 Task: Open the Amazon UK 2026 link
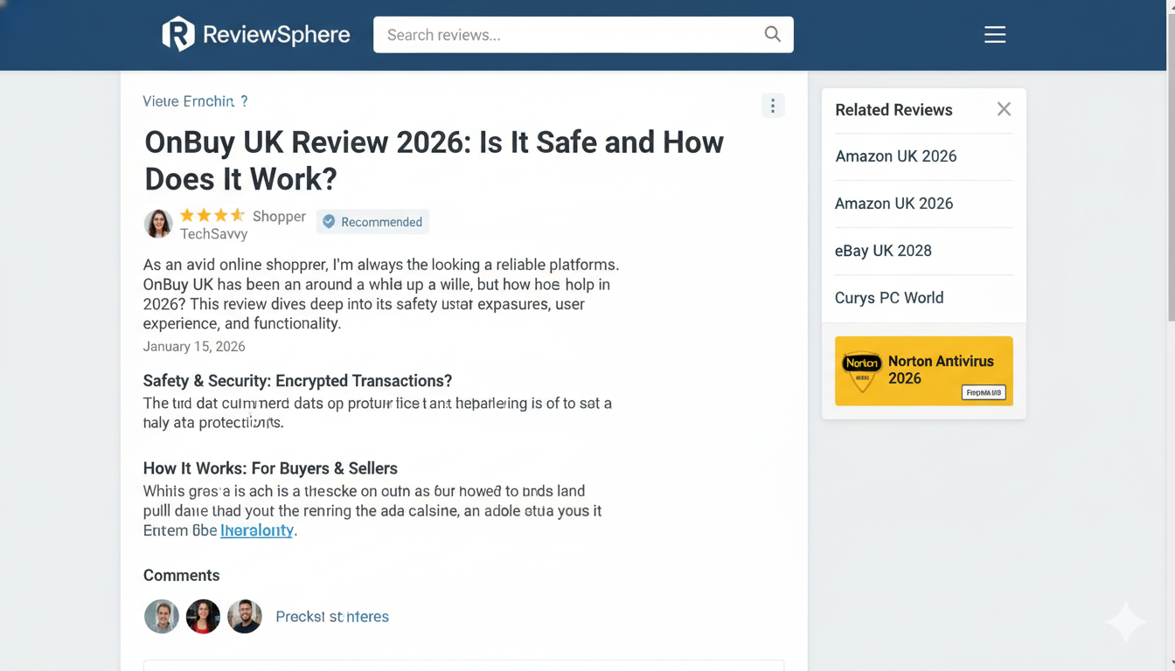(895, 156)
